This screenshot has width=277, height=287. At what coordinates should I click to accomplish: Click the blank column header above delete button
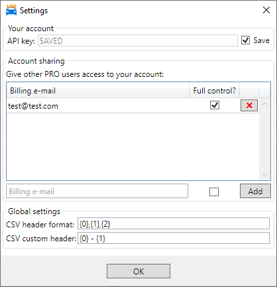tap(249, 90)
